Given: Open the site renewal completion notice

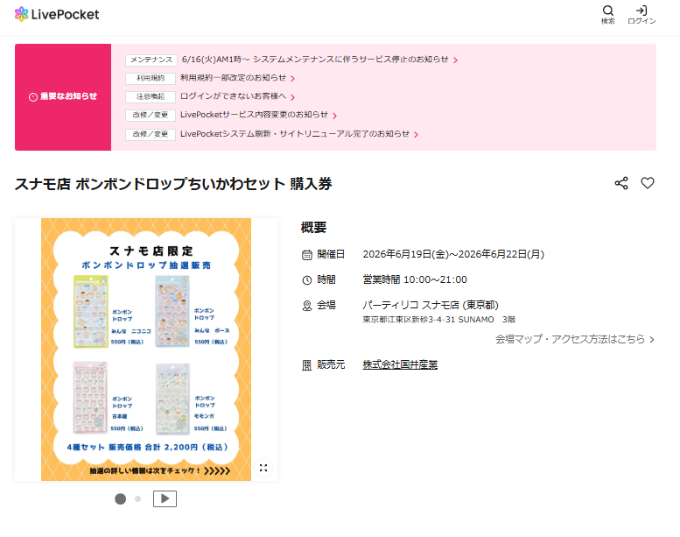Looking at the screenshot, I should tap(295, 134).
